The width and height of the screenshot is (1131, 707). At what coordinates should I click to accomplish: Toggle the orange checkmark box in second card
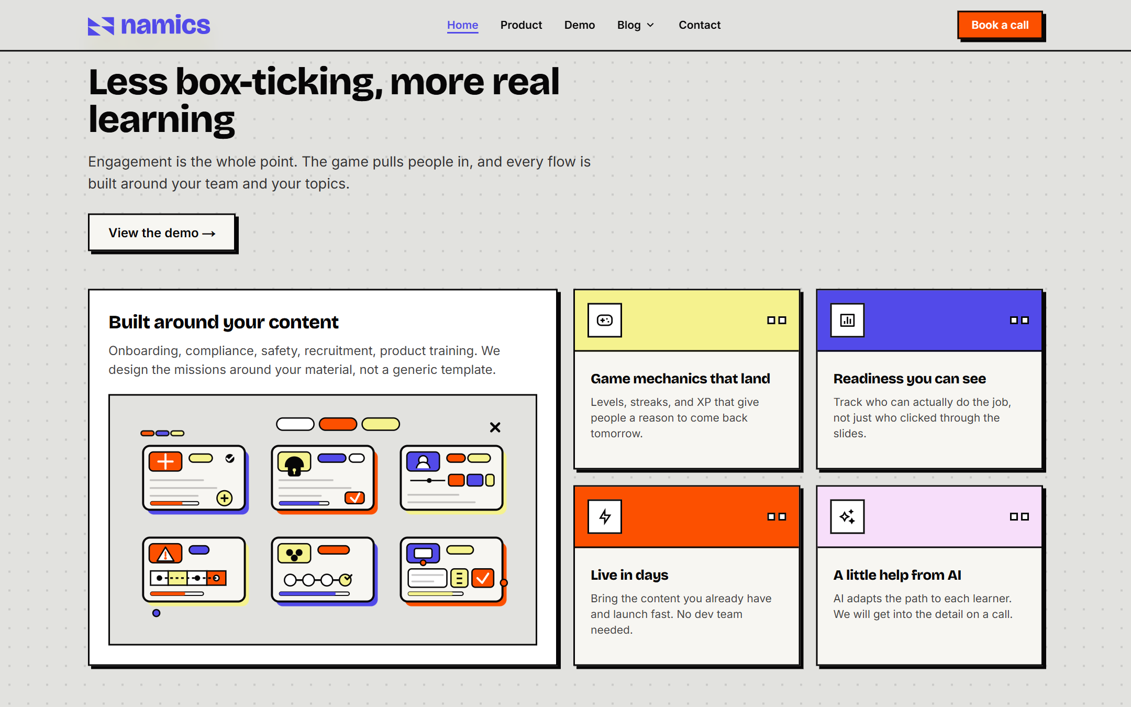tap(354, 498)
